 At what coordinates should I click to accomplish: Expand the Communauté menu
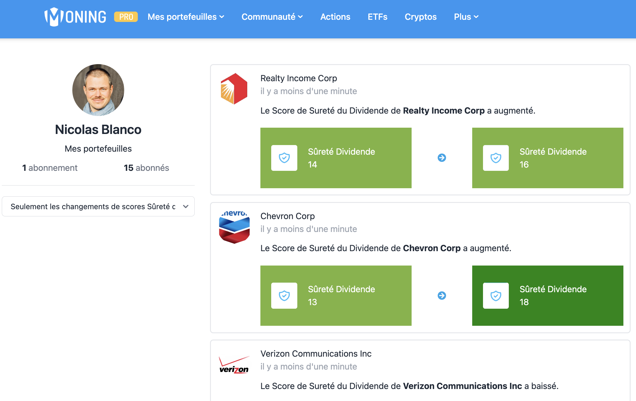[272, 17]
